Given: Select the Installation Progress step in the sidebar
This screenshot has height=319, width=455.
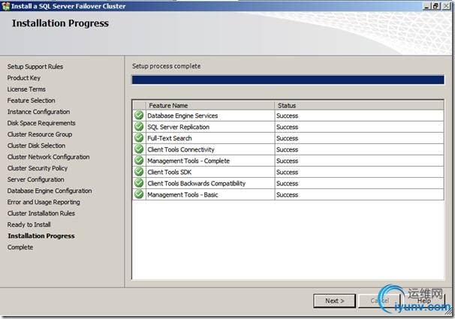Looking at the screenshot, I should coord(41,236).
